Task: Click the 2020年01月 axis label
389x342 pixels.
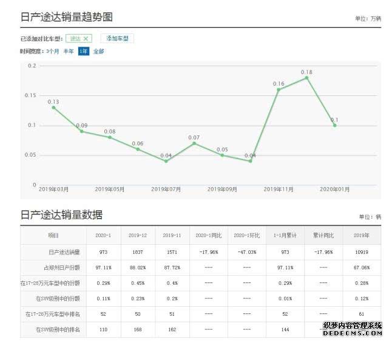Action: (x=334, y=190)
